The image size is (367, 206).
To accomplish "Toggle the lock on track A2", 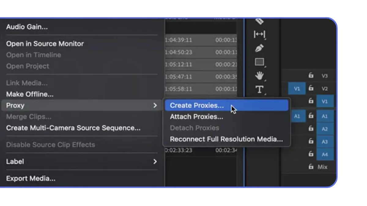I will 311,128.
